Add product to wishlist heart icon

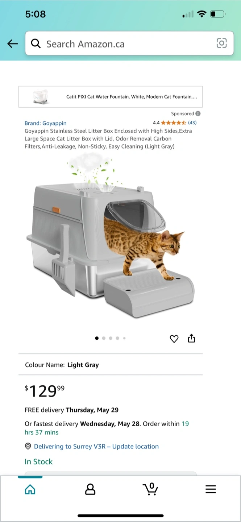(174, 339)
